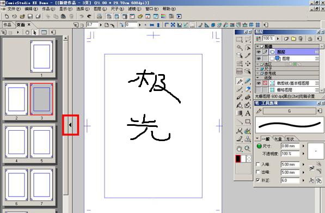Screen dimensions: 325x213
Task: Switch to the 形状 tab in tool options
Action: [290, 139]
